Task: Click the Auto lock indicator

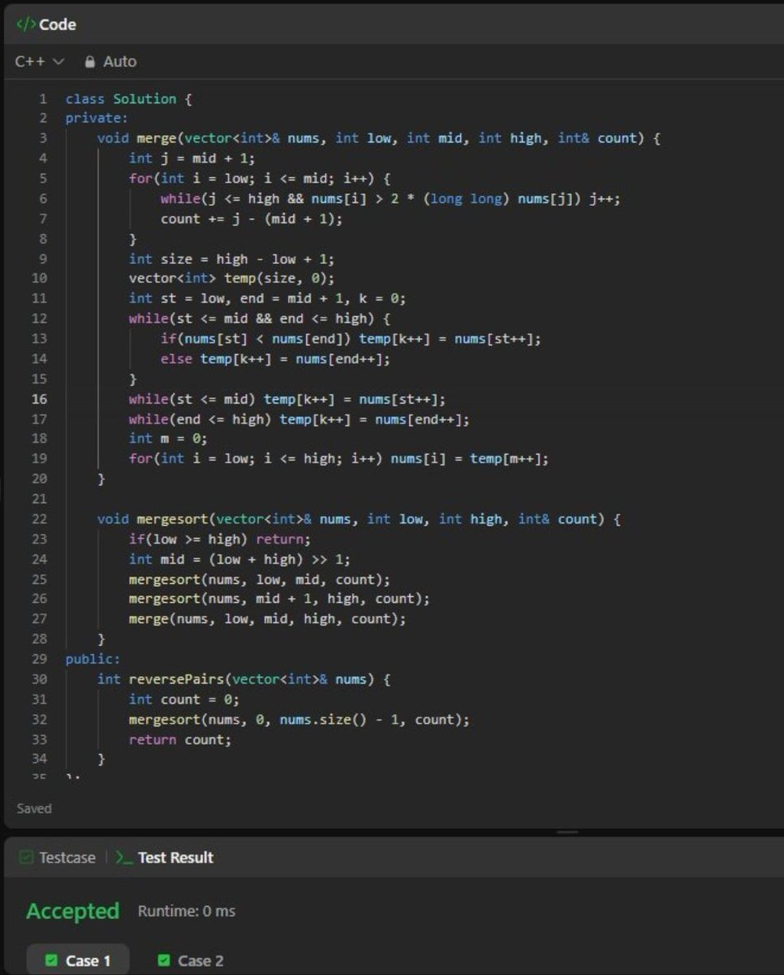Action: pyautogui.click(x=111, y=62)
